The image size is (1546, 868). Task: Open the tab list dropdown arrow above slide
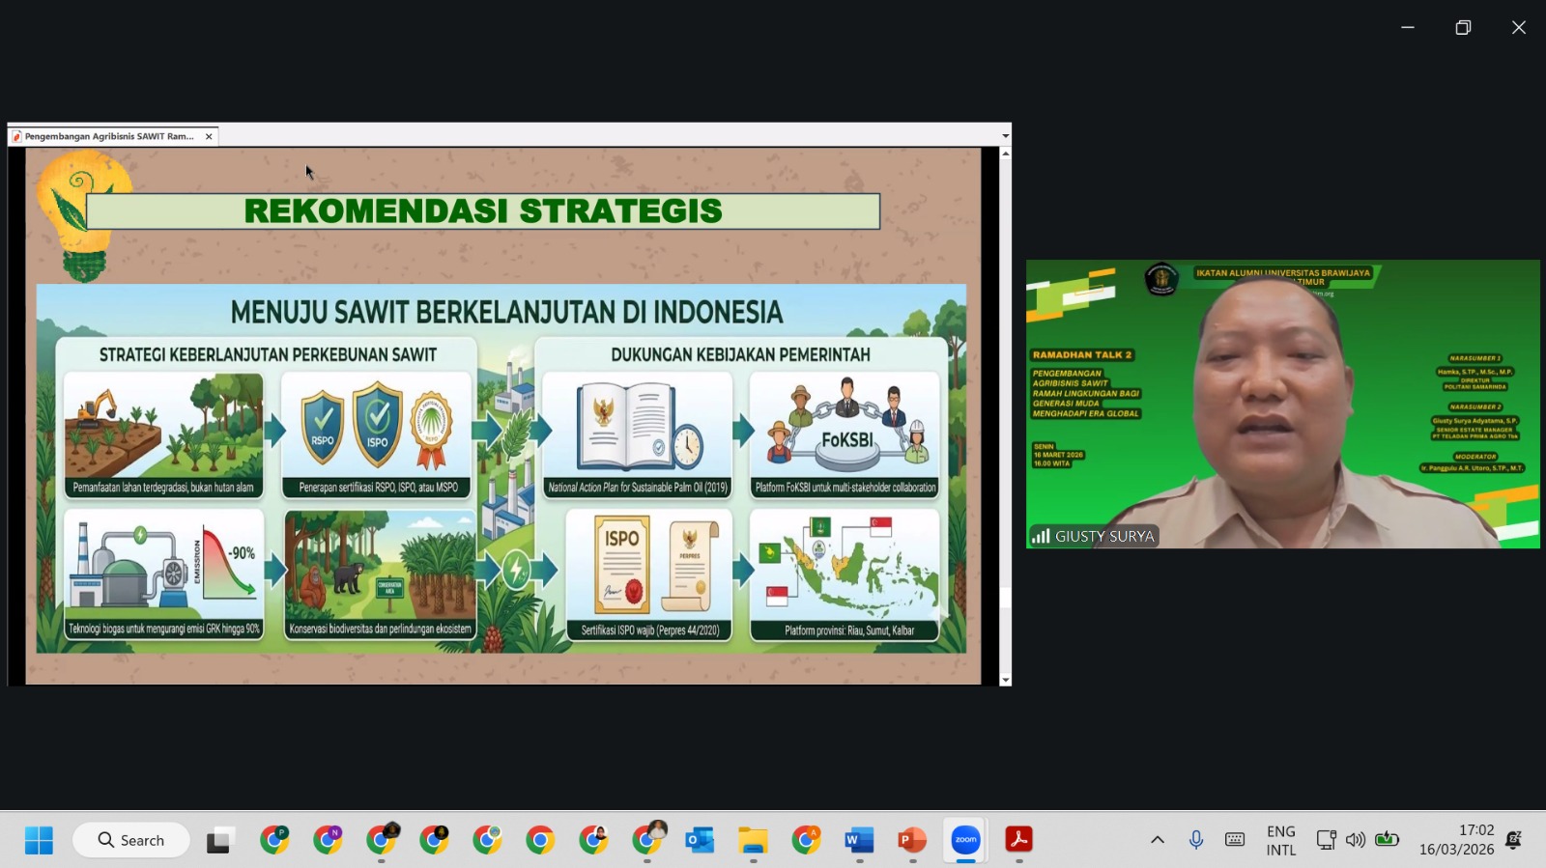click(x=1005, y=136)
